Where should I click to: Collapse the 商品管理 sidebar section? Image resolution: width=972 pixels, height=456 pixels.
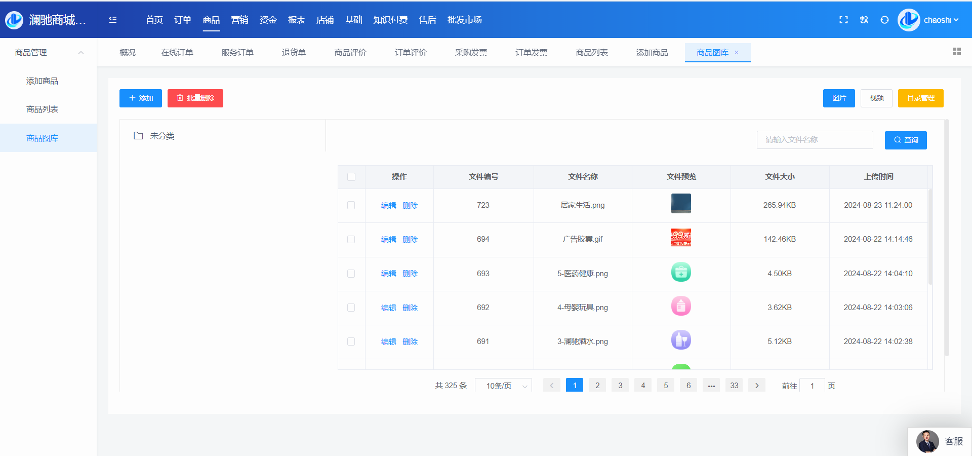coord(80,53)
